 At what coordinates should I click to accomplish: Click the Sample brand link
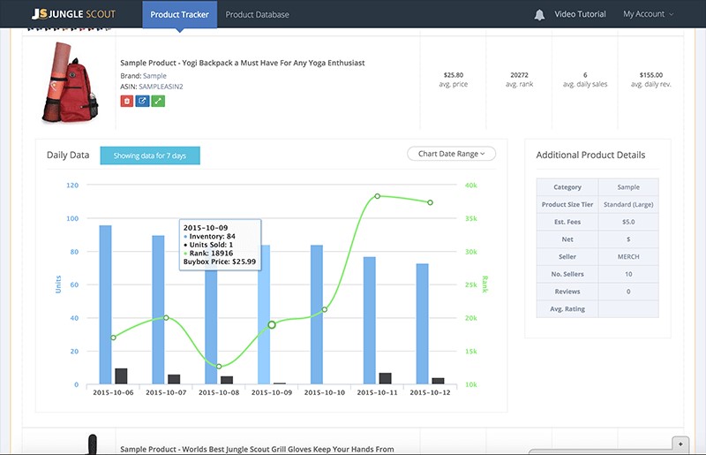[154, 76]
